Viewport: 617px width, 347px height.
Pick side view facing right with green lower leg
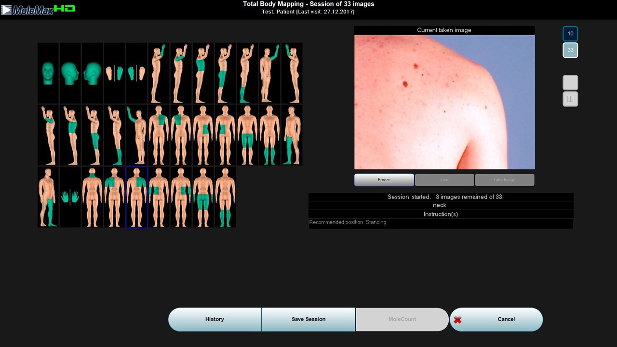pos(247,73)
